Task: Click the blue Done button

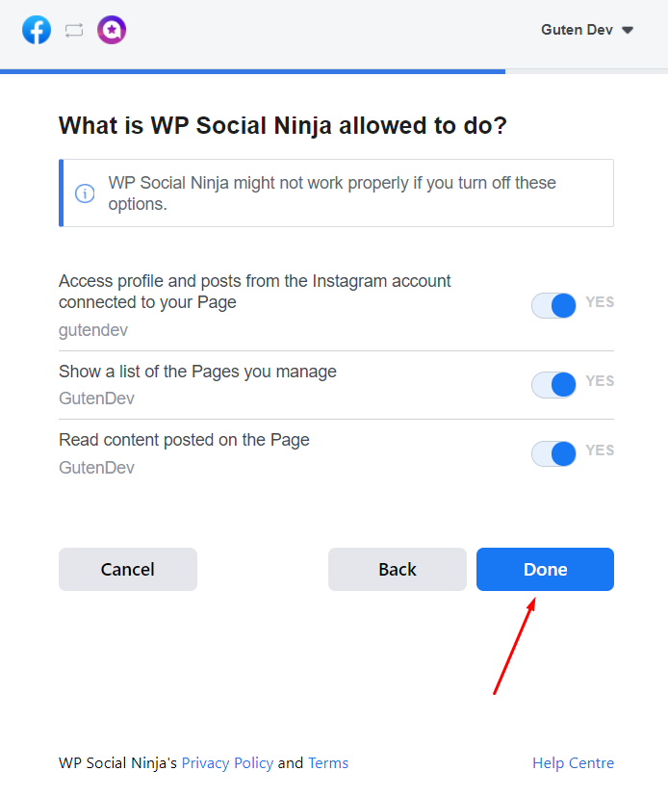Action: tap(545, 569)
